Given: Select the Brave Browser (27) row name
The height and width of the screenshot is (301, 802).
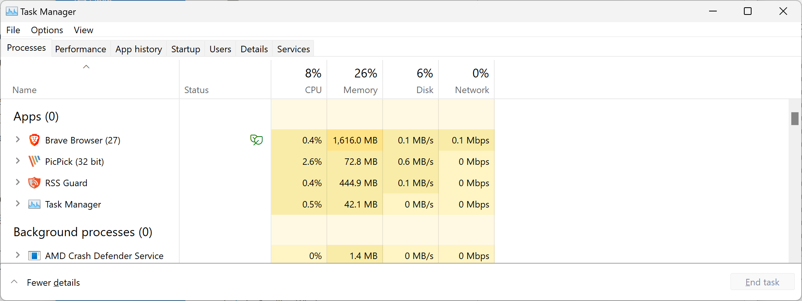Looking at the screenshot, I should coord(83,140).
